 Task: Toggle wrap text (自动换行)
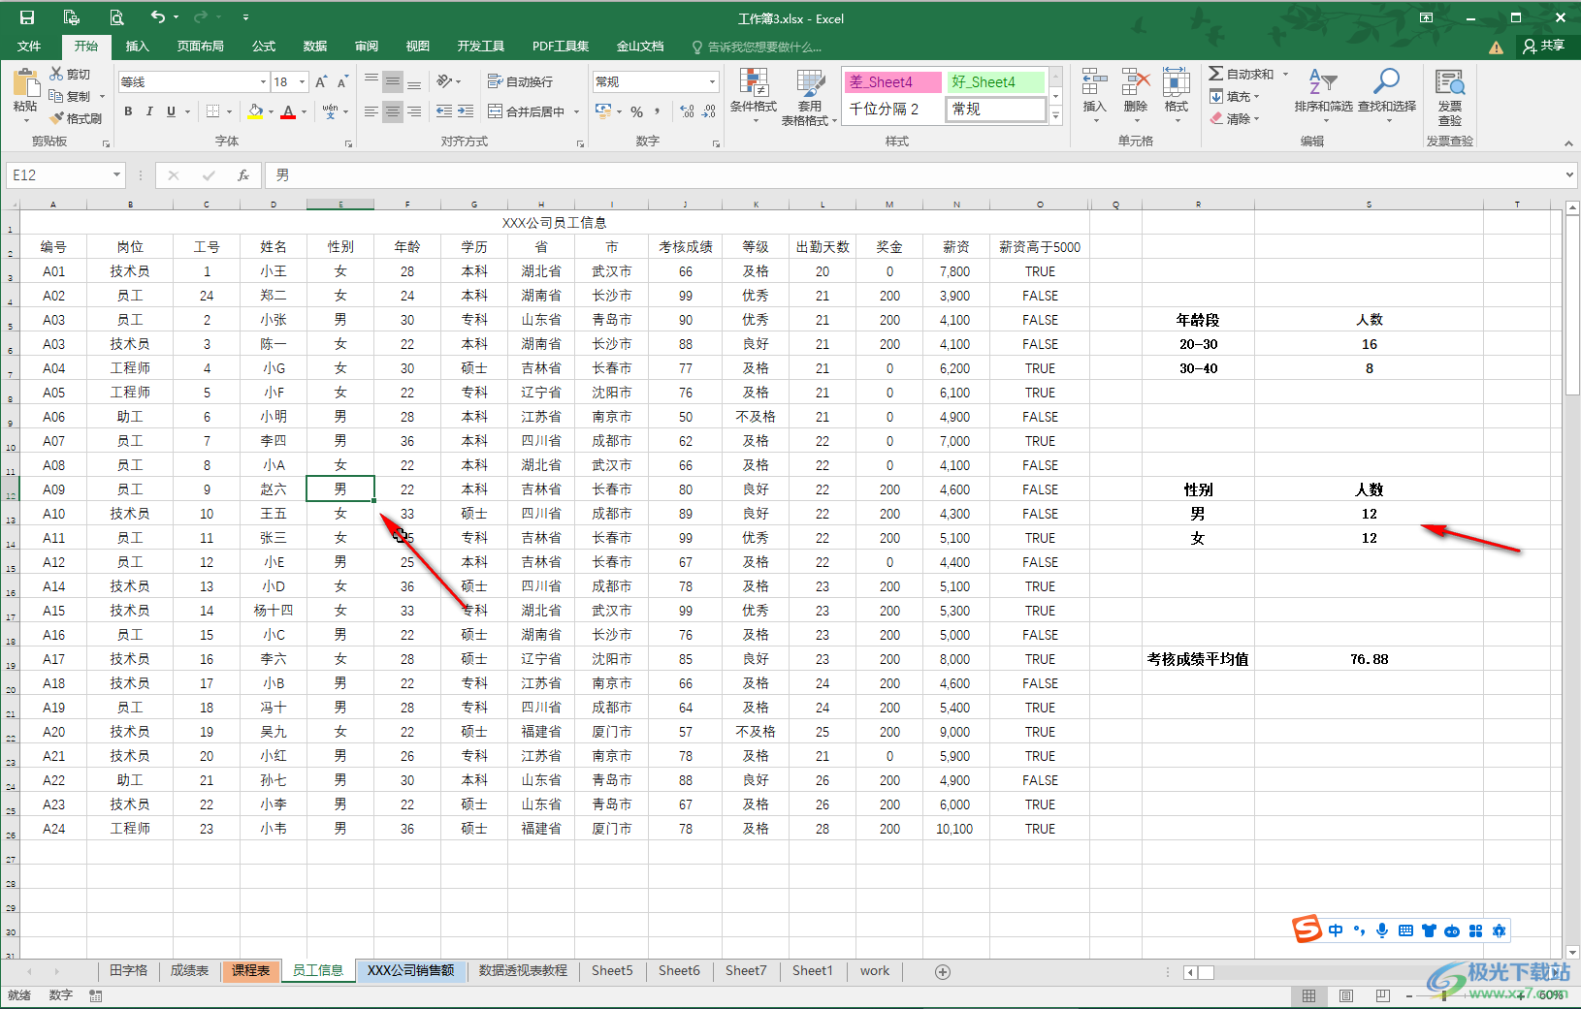520,81
